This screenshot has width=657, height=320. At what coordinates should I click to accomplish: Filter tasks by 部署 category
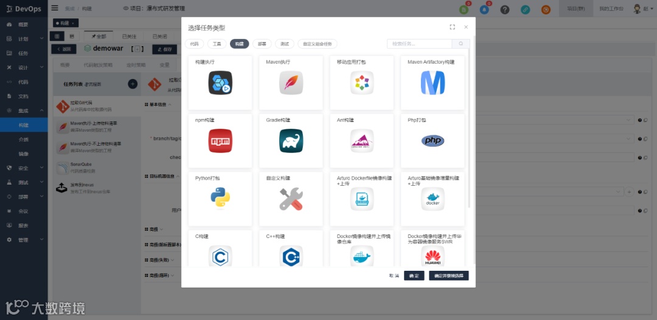click(262, 44)
